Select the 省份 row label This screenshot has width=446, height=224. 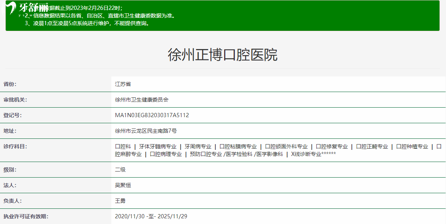pos(10,84)
